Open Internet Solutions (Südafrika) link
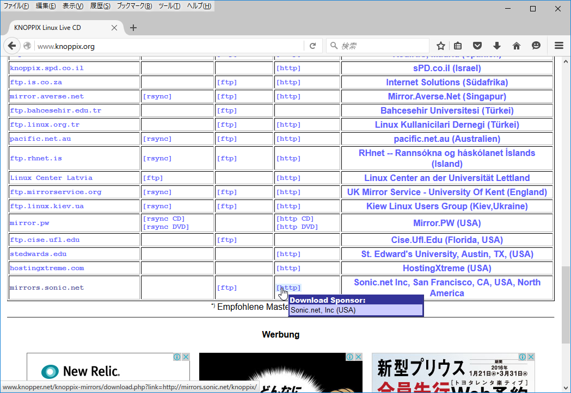Image resolution: width=571 pixels, height=393 pixels. (447, 82)
